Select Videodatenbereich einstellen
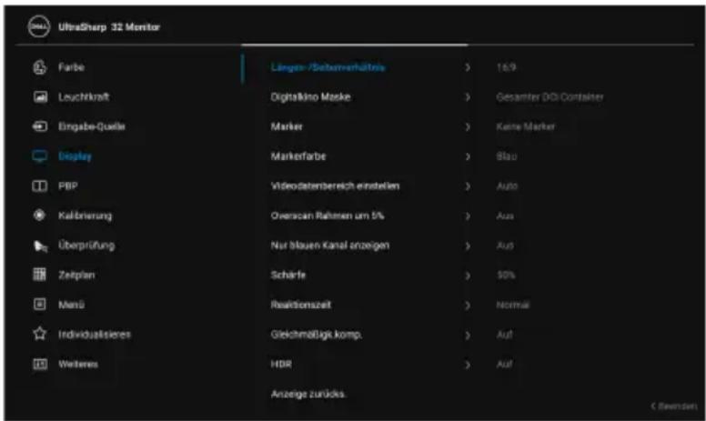Image resolution: width=706 pixels, height=421 pixels. coord(335,186)
